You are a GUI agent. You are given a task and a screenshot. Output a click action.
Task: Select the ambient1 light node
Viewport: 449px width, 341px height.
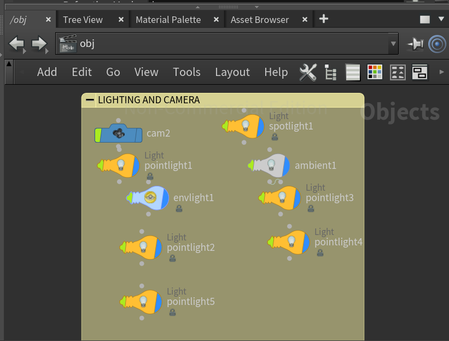pyautogui.click(x=269, y=166)
